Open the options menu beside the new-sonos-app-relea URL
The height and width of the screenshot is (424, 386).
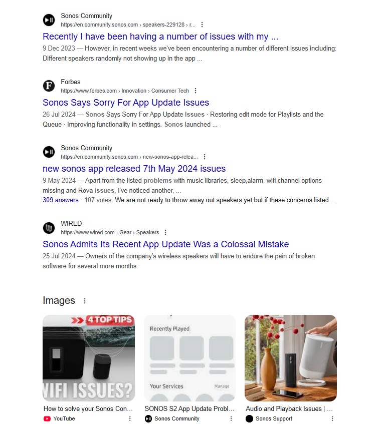coord(205,157)
